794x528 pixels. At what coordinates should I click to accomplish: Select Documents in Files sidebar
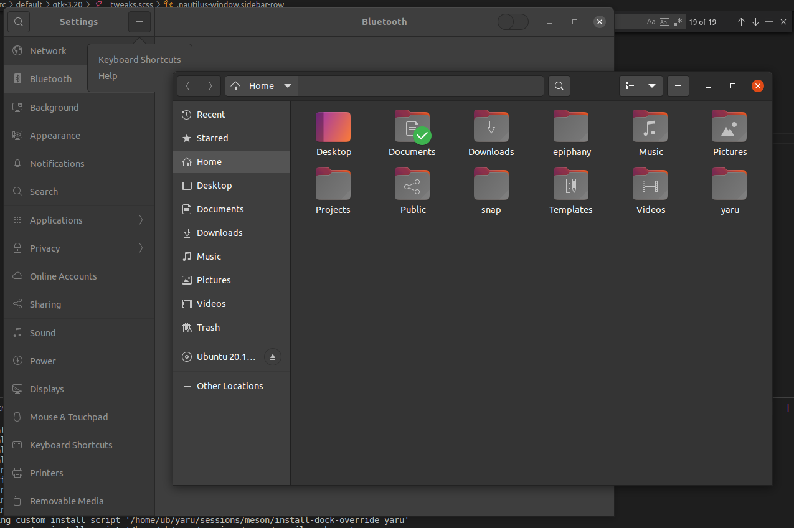pos(232,209)
